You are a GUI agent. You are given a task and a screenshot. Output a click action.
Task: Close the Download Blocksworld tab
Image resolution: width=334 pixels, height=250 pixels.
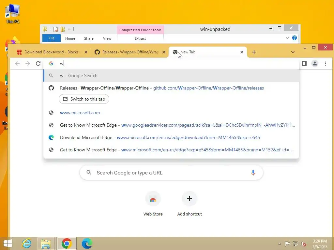pyautogui.click(x=86, y=52)
